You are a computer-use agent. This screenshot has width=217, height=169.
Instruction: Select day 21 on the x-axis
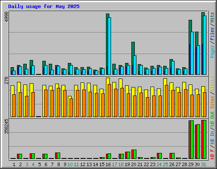click(140, 164)
